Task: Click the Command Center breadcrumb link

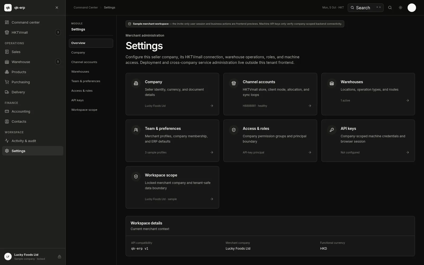Action: coord(86,7)
